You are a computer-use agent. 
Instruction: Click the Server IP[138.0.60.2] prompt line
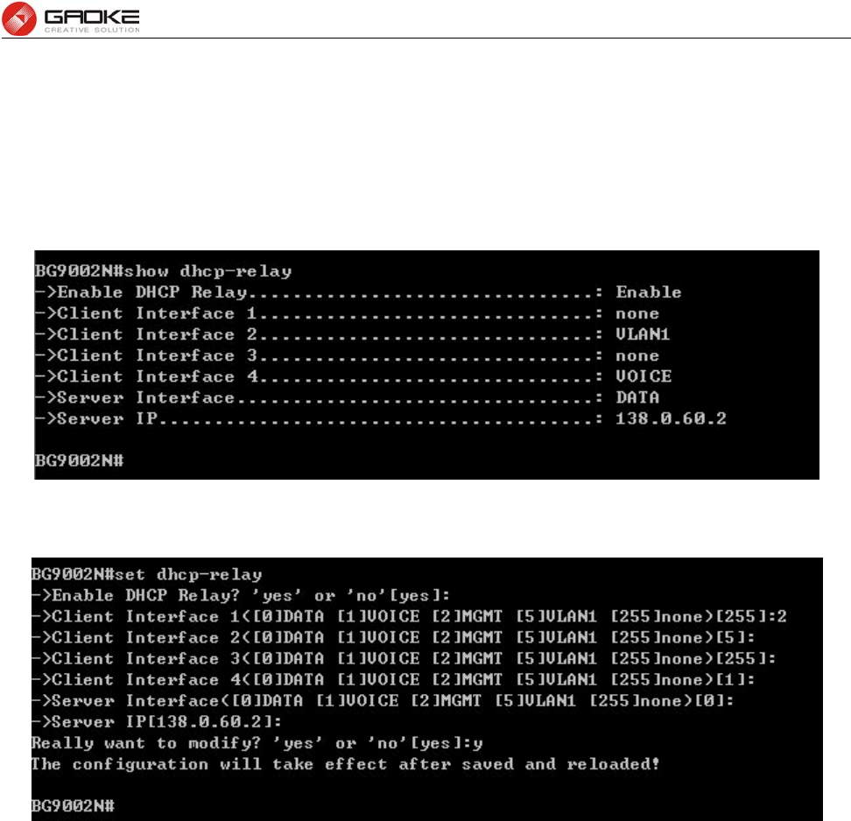click(157, 722)
